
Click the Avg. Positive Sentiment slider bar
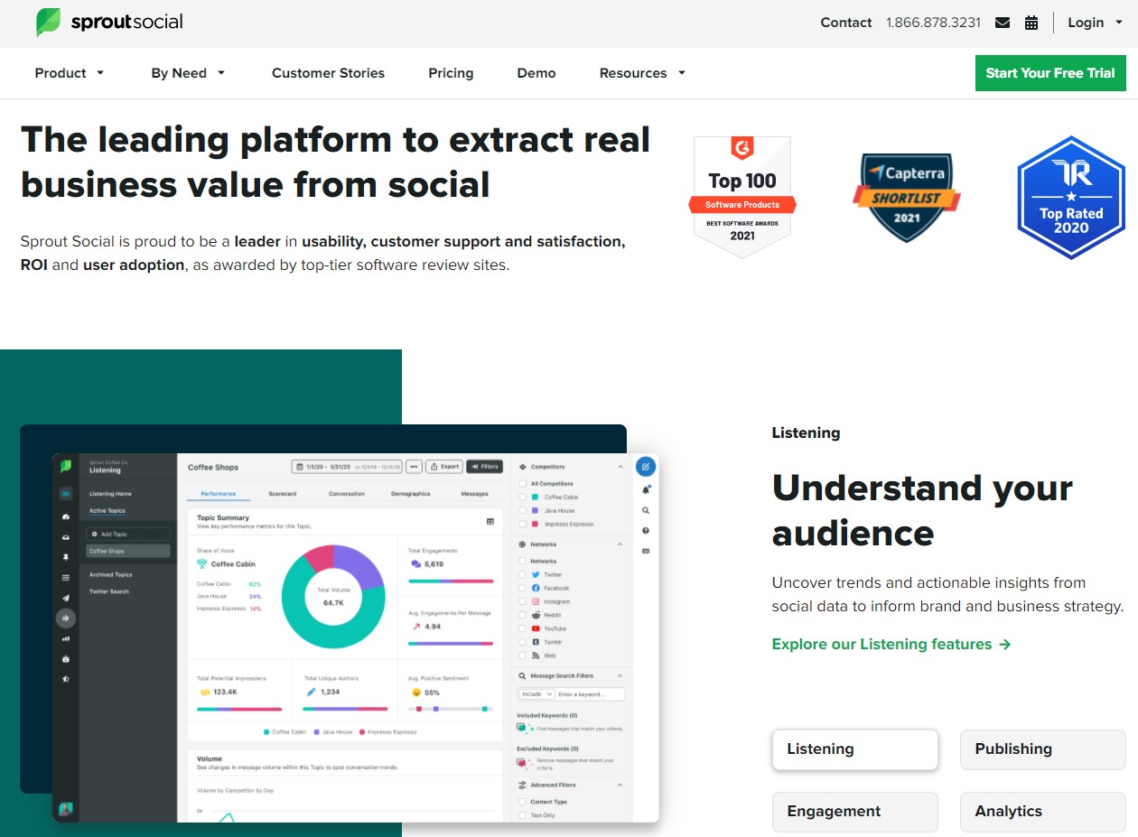click(451, 709)
